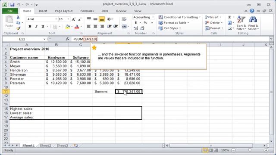
Task: Adjust the zoom slider handle
Action: 250,150
